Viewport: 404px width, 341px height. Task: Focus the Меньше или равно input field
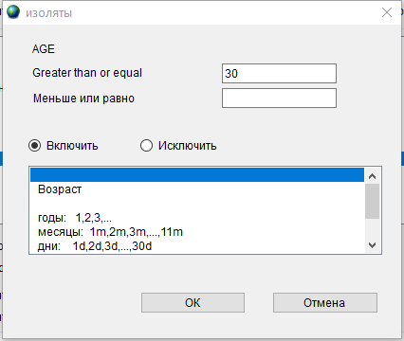coord(279,99)
